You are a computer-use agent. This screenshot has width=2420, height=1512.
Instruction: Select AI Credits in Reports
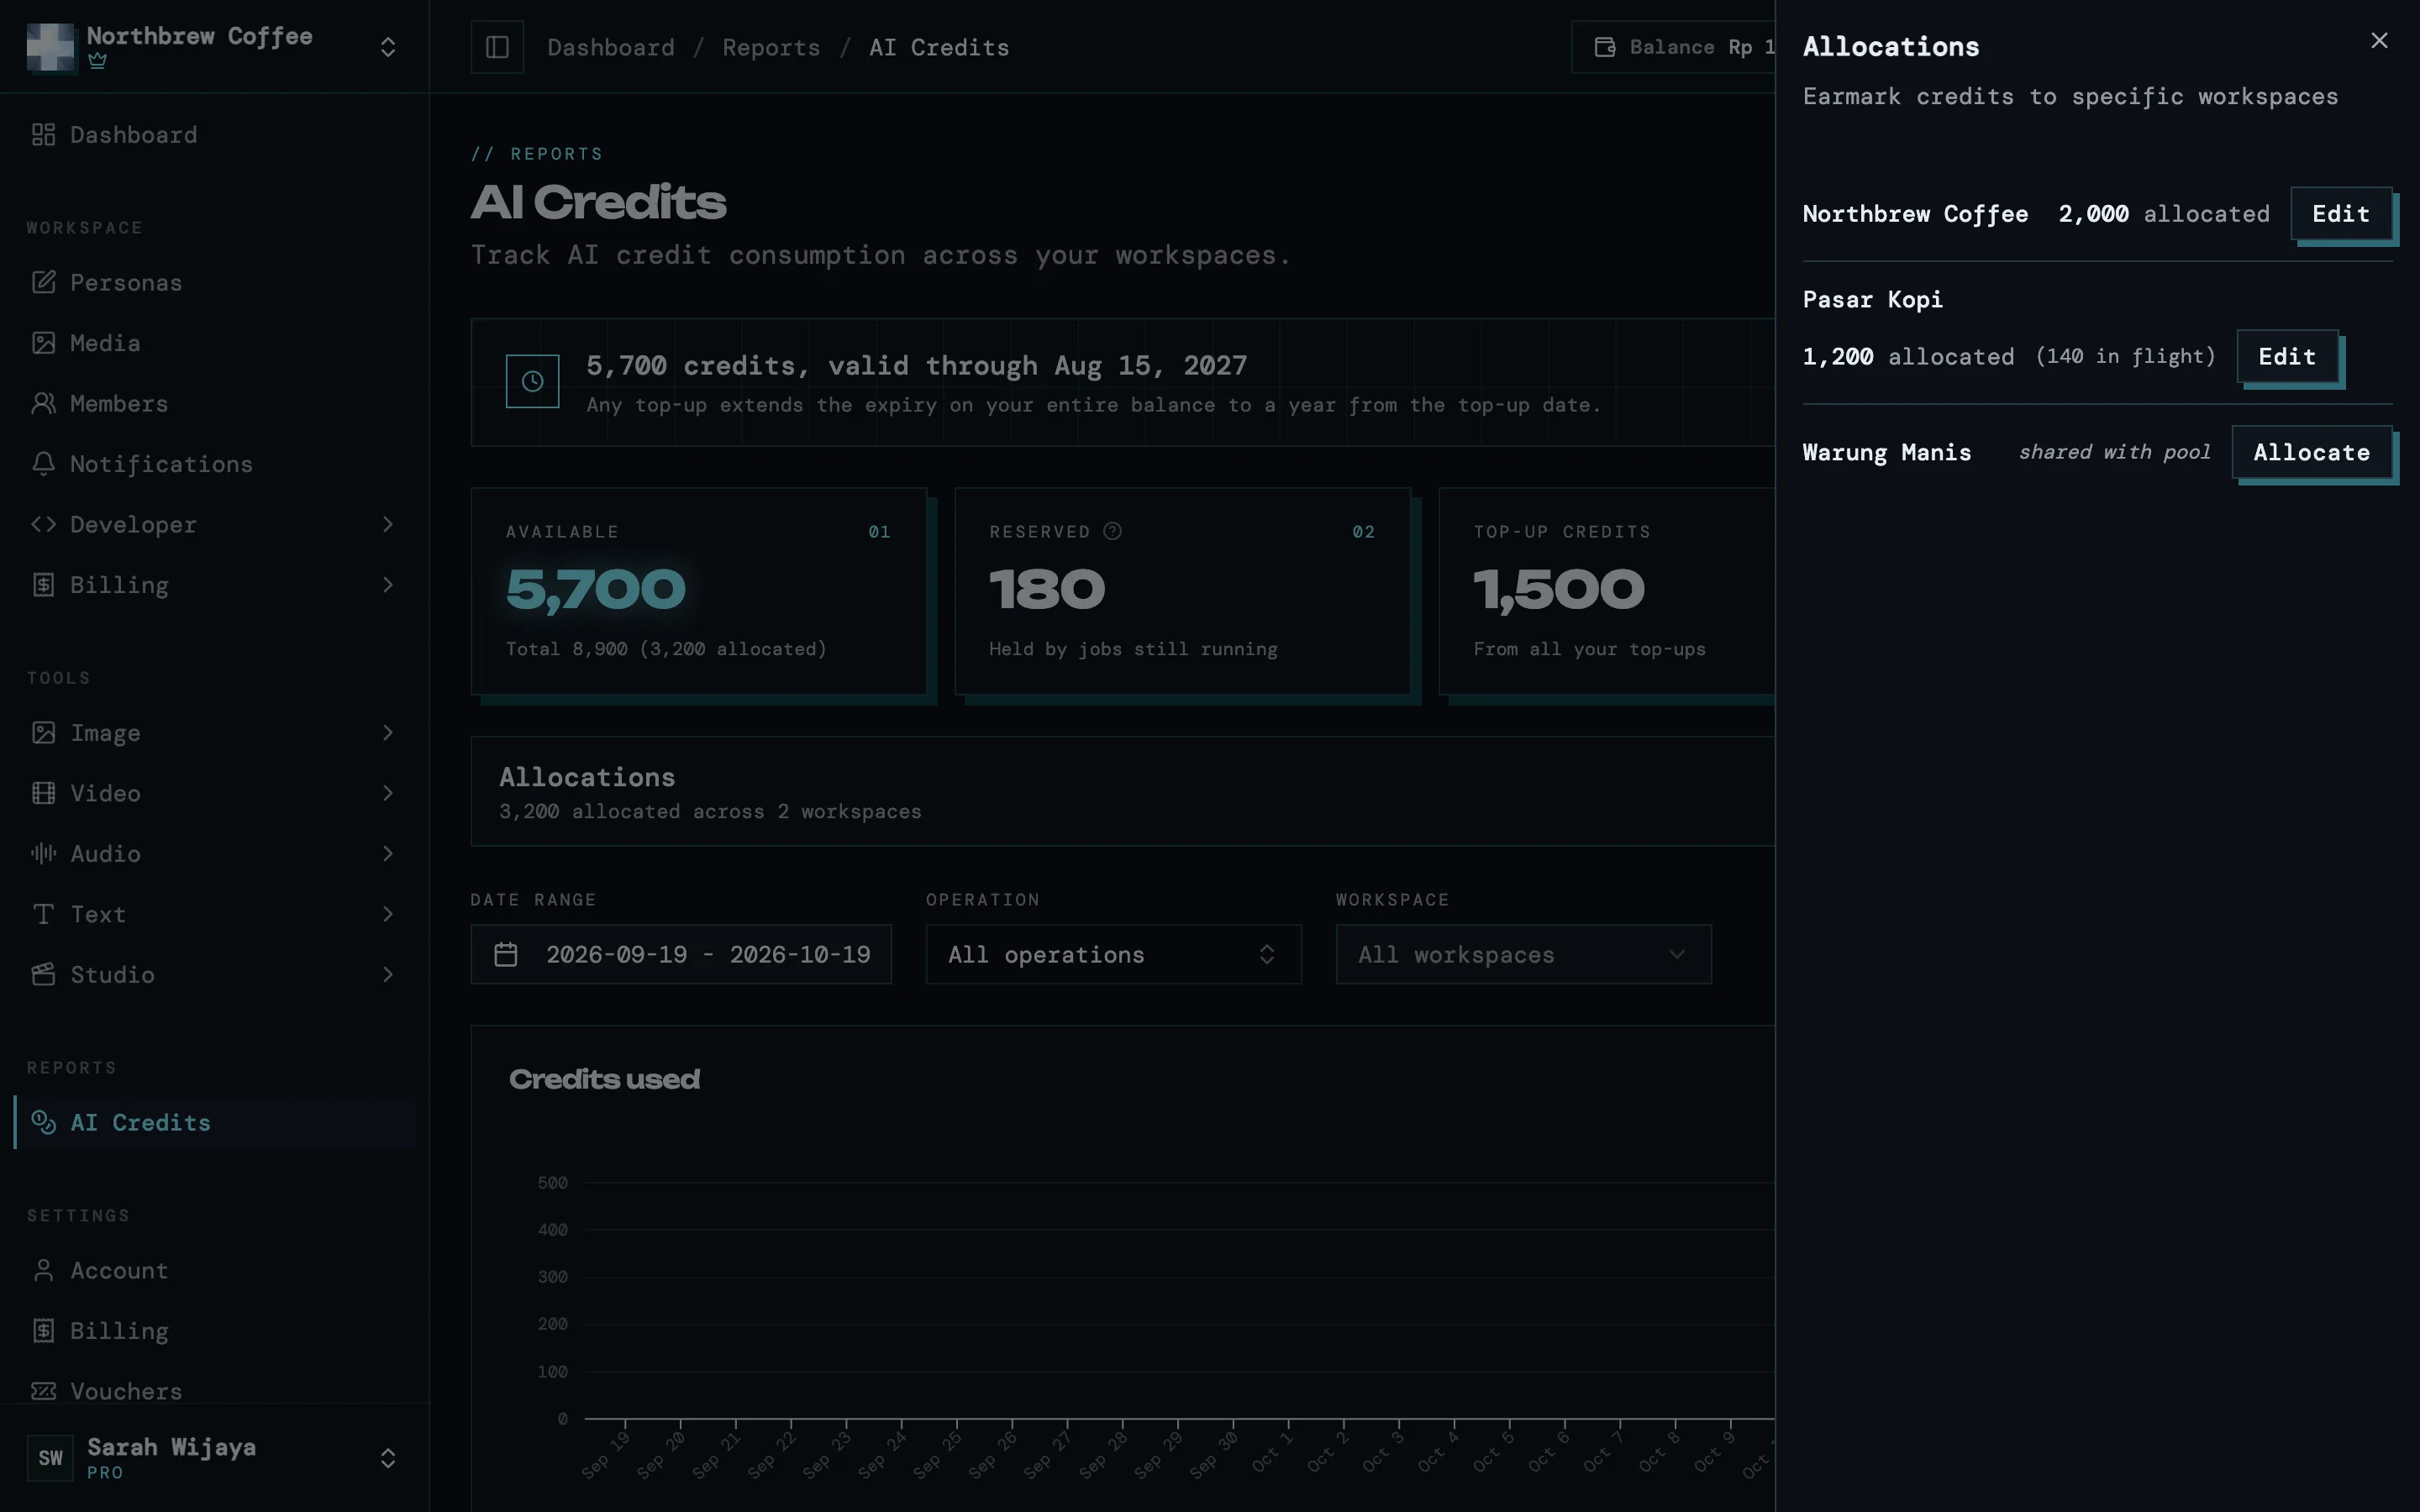[x=214, y=1123]
